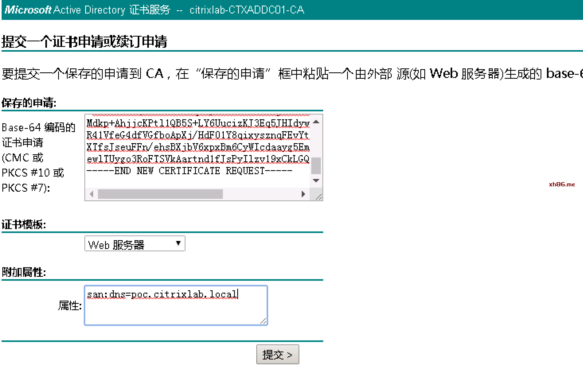Click the vertical scrollbar thumb in request box
583x373 pixels.
click(x=316, y=166)
